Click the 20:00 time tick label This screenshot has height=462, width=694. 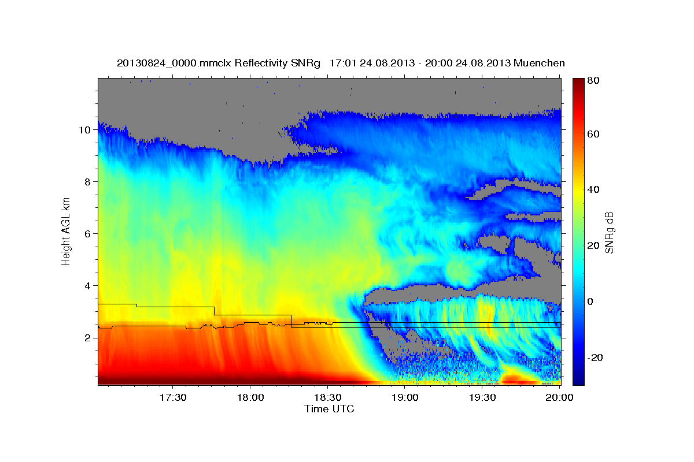[559, 398]
